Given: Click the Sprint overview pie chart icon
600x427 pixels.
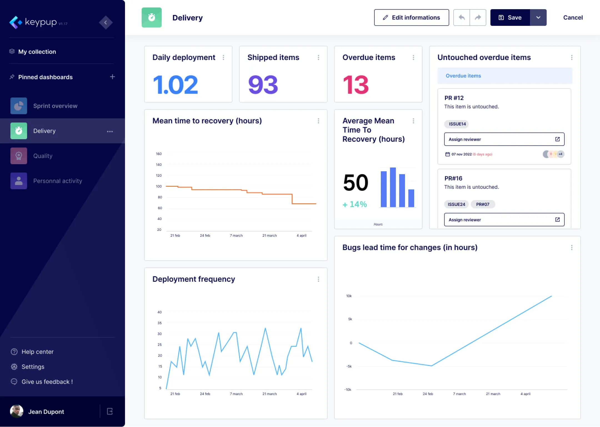Looking at the screenshot, I should click(18, 106).
